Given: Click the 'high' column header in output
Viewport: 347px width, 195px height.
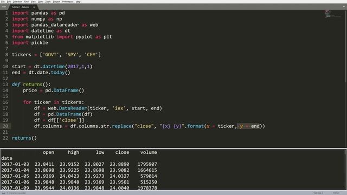Looking at the screenshot, I should pos(73,152).
